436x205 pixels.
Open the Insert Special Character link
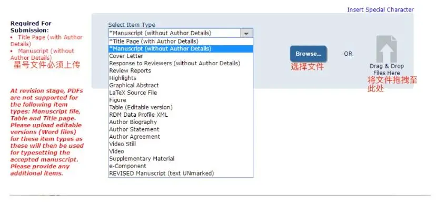point(380,9)
